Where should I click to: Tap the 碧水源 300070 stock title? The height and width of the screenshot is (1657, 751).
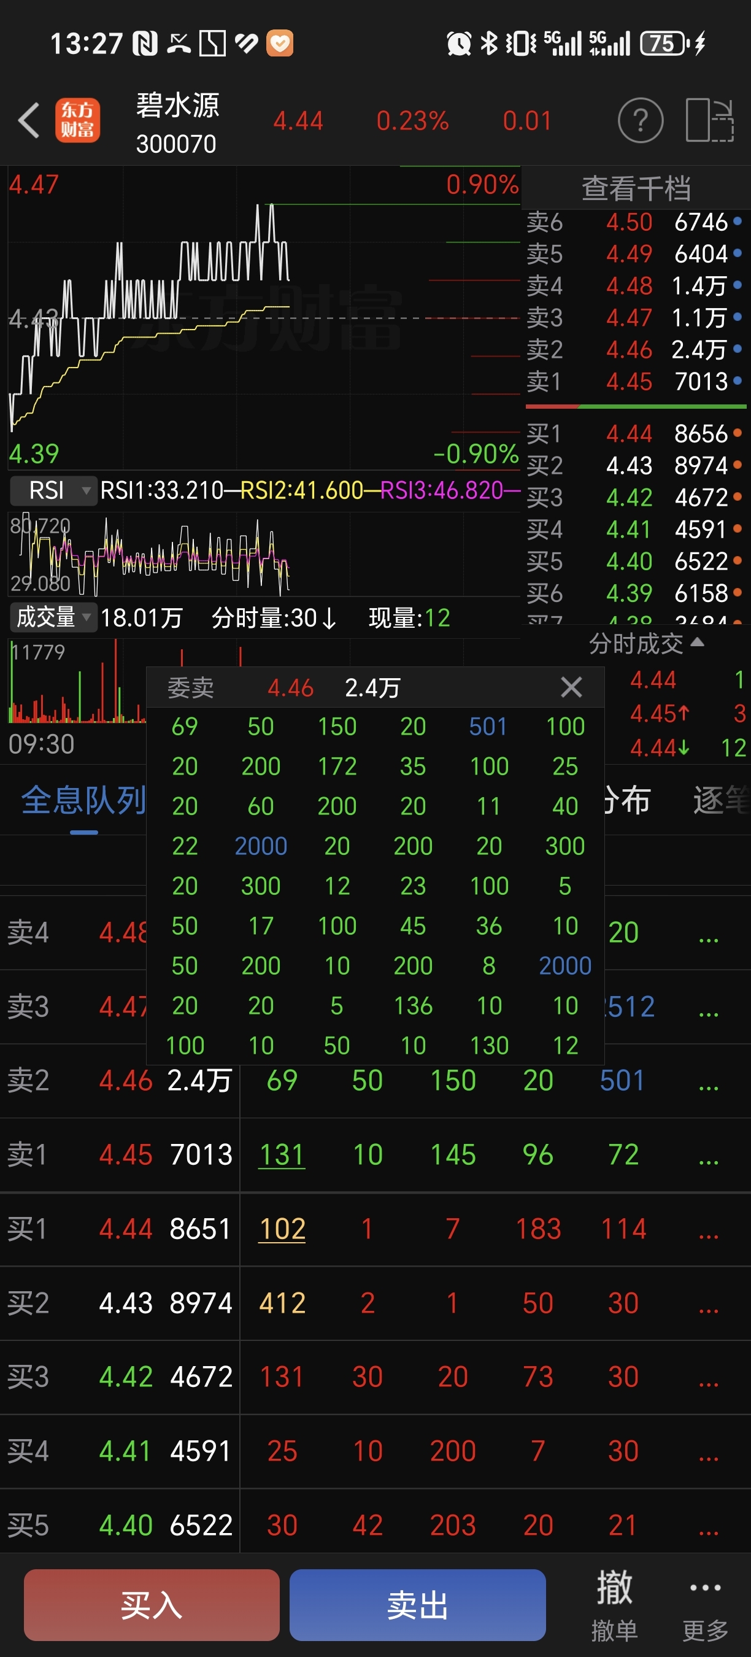[x=177, y=122]
